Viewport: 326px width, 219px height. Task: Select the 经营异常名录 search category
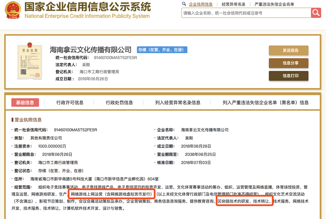tap(233, 4)
